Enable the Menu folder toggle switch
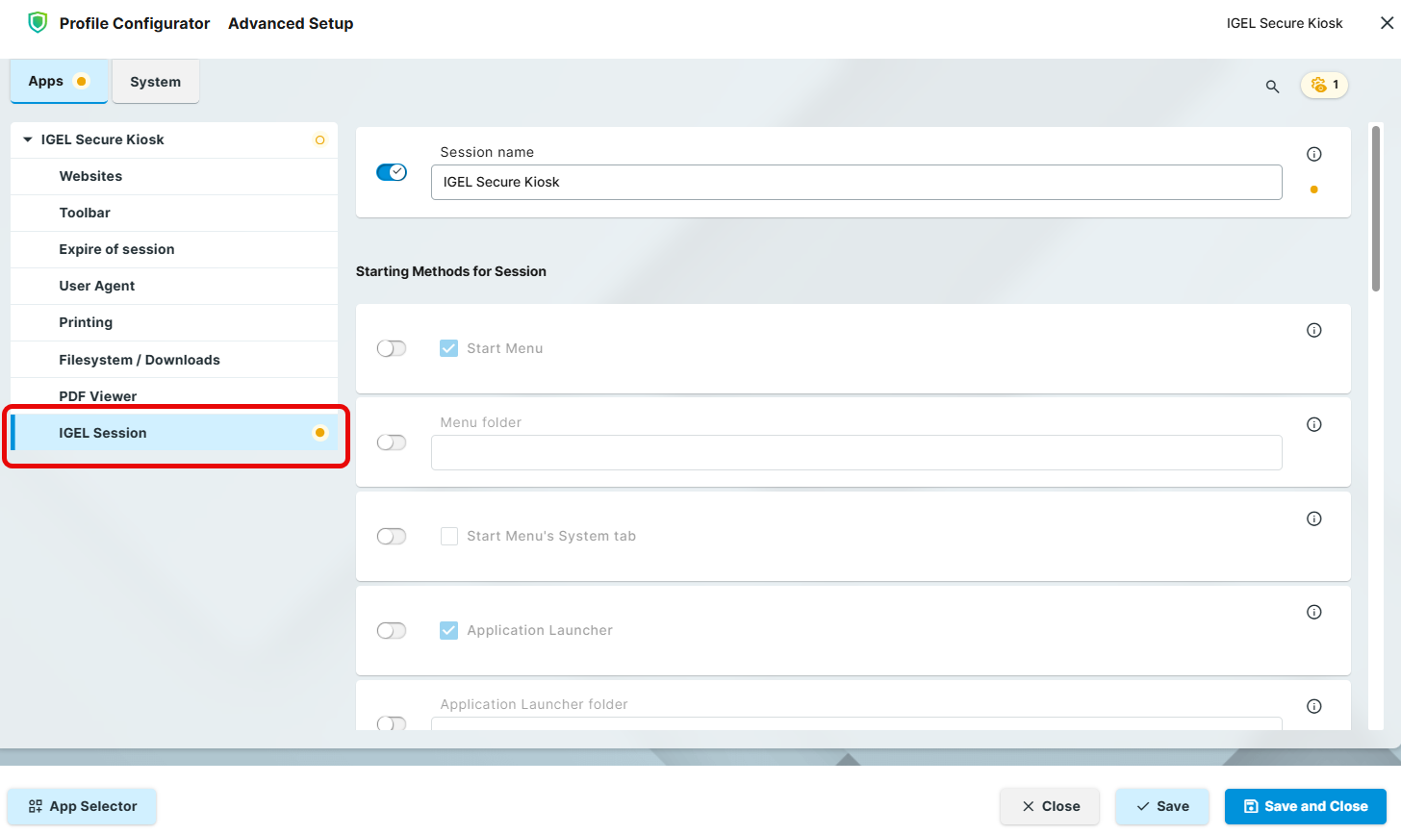 [392, 442]
